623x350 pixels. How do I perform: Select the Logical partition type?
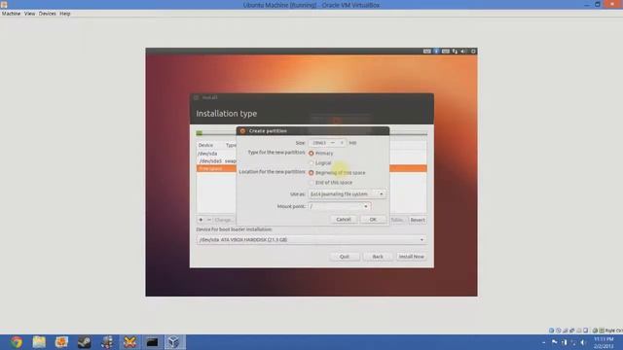pos(311,163)
